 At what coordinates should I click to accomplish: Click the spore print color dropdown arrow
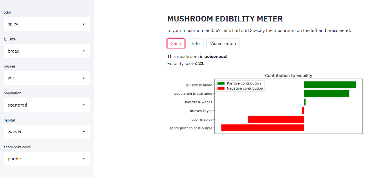[x=84, y=159]
